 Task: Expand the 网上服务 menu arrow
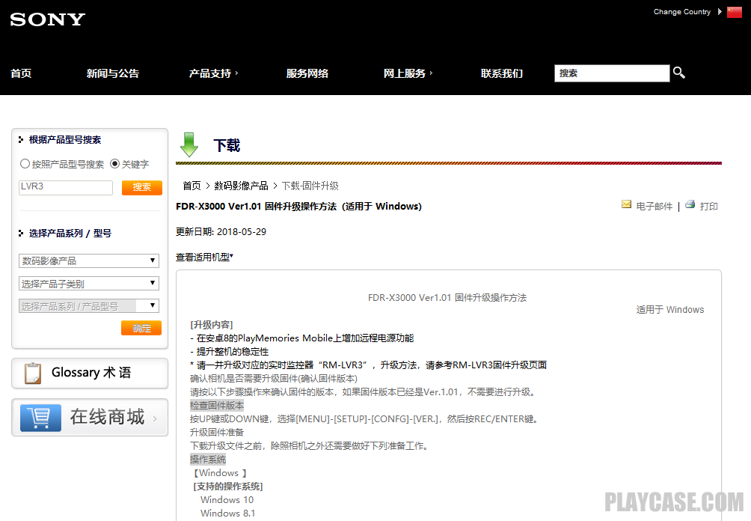tap(431, 73)
